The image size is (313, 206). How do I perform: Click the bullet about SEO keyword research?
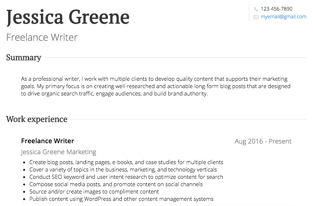126,177
